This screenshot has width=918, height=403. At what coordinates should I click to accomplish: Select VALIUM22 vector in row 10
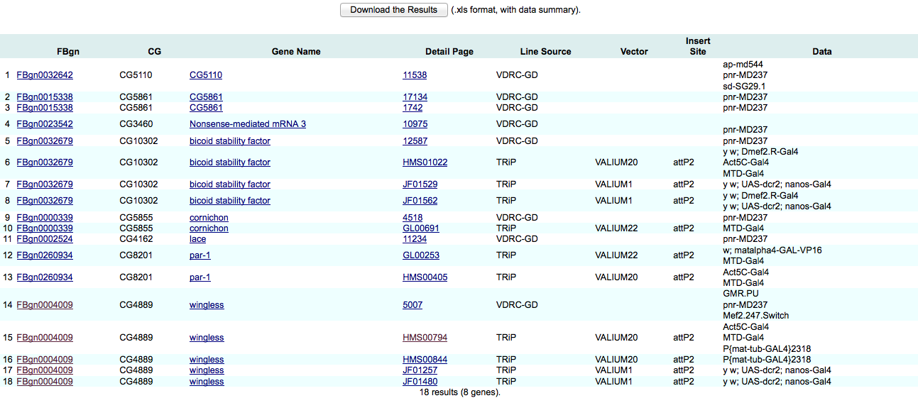point(617,228)
